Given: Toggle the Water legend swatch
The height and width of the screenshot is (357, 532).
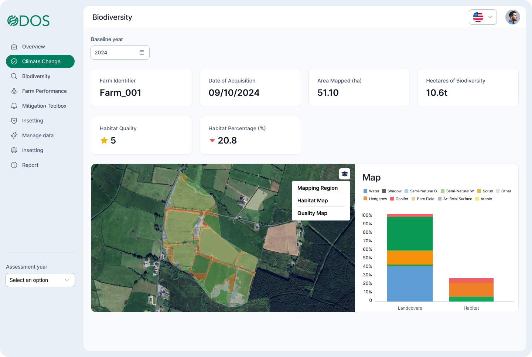Looking at the screenshot, I should coord(365,191).
